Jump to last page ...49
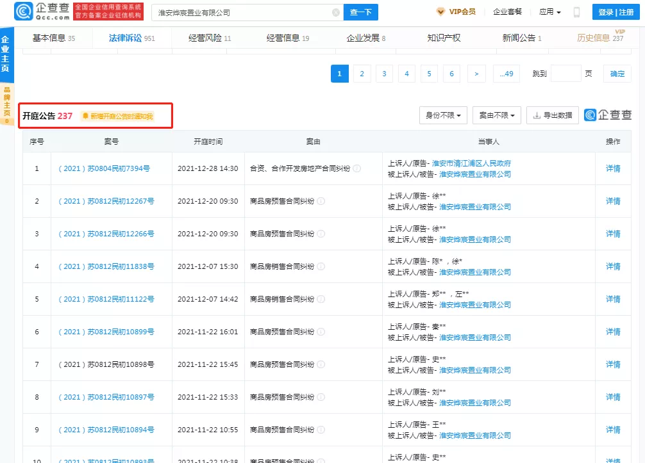 [x=507, y=74]
